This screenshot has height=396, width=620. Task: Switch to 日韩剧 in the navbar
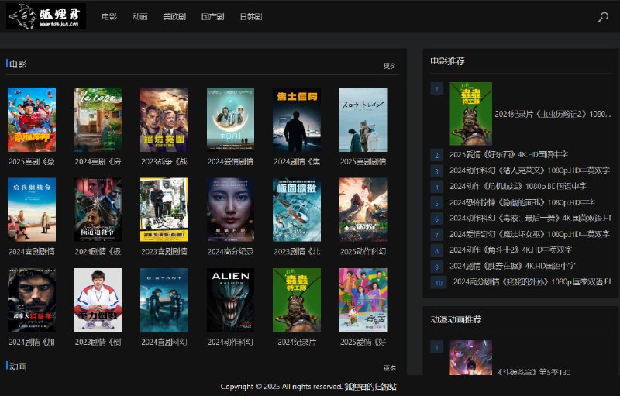[x=250, y=17]
